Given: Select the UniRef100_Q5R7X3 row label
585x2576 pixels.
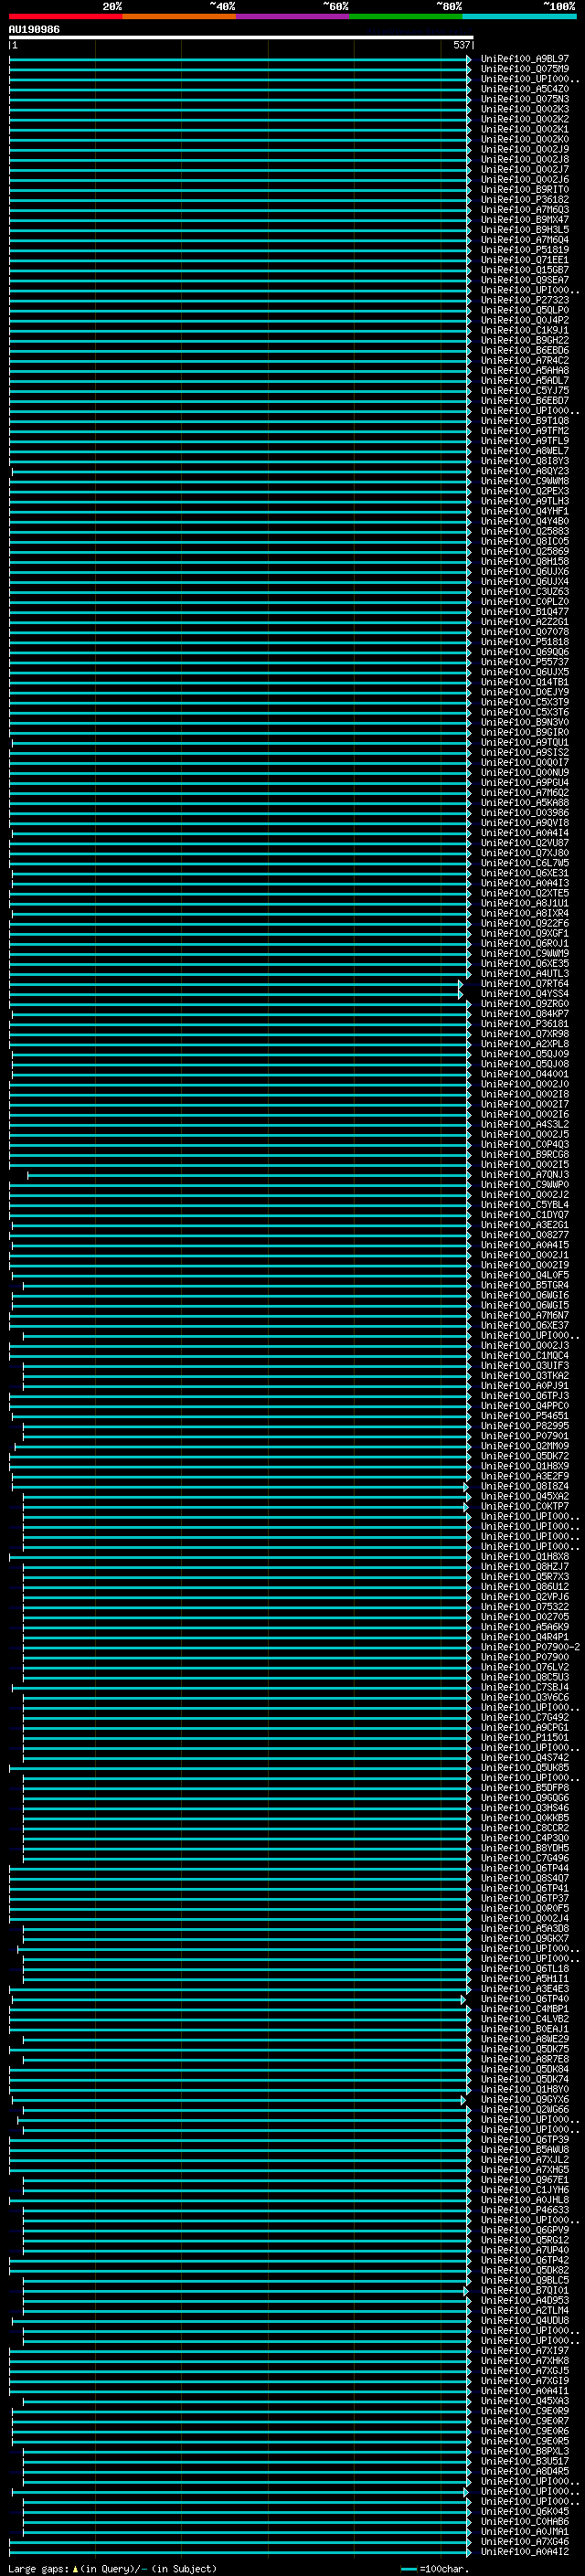Looking at the screenshot, I should tap(524, 1577).
